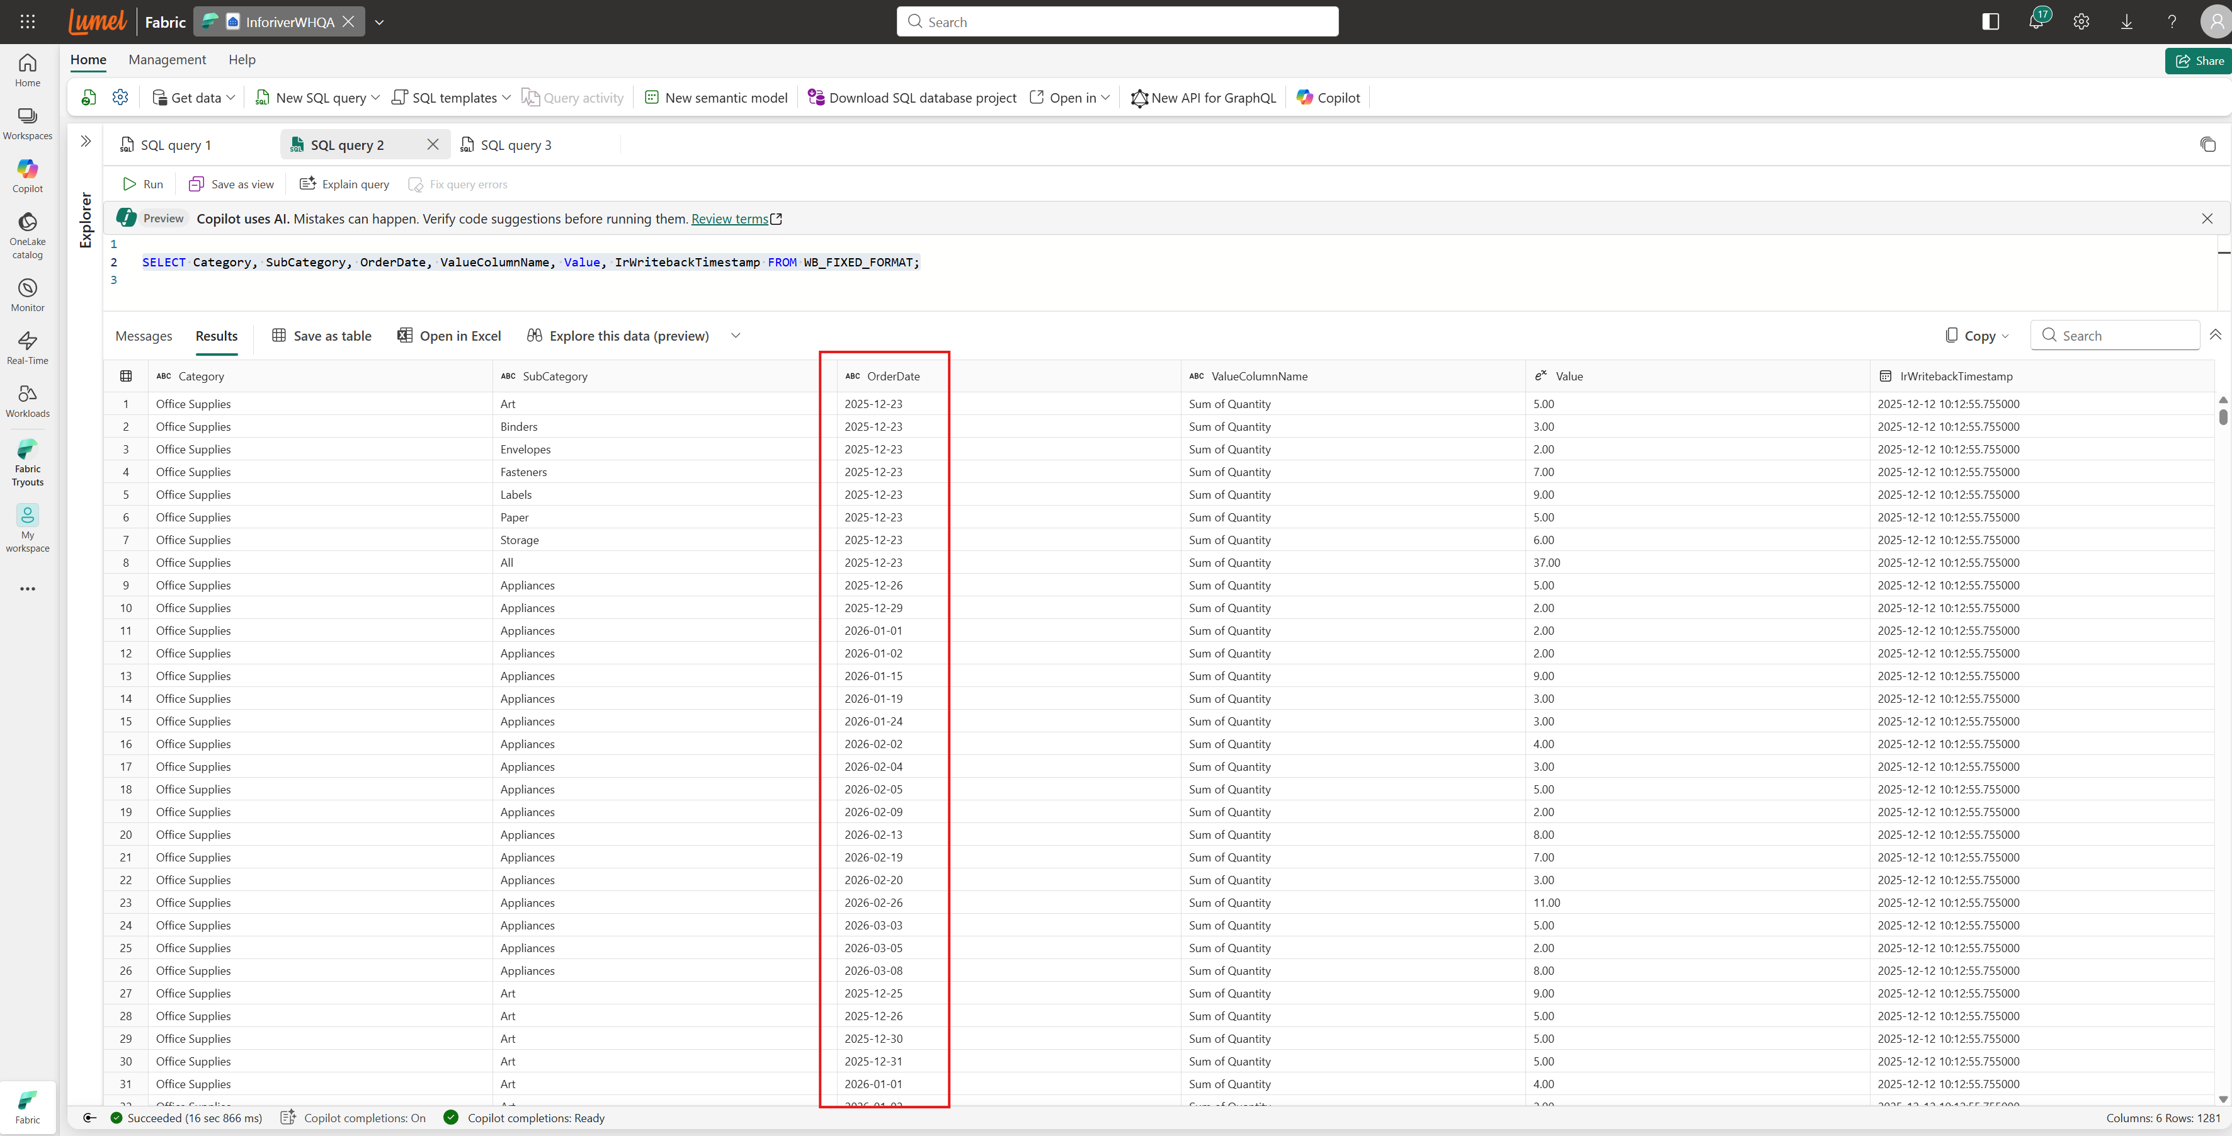Expand the Copy dropdown in results
Screen dimensions: 2232x1136
point(2005,336)
